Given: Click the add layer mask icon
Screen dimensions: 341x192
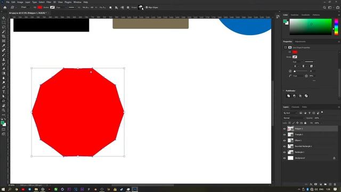Looking at the screenshot, I should [x=316, y=185].
